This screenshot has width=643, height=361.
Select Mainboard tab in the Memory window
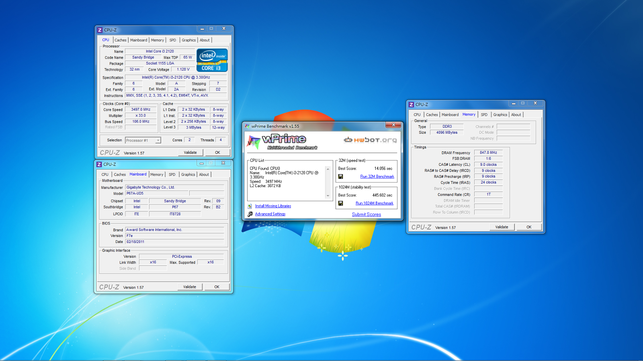[x=450, y=115]
